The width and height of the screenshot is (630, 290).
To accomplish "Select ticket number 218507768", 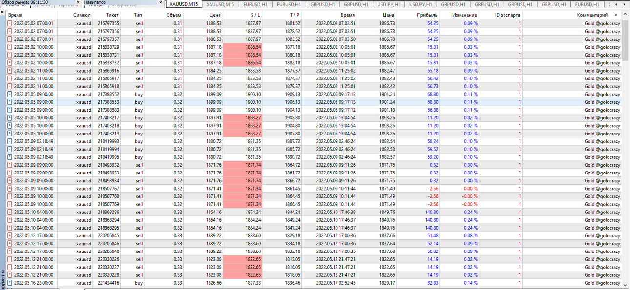I will (x=108, y=196).
